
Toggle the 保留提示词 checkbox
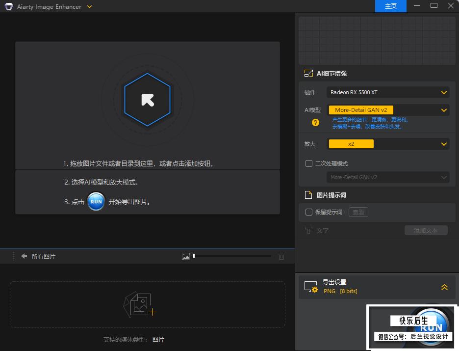pyautogui.click(x=309, y=212)
